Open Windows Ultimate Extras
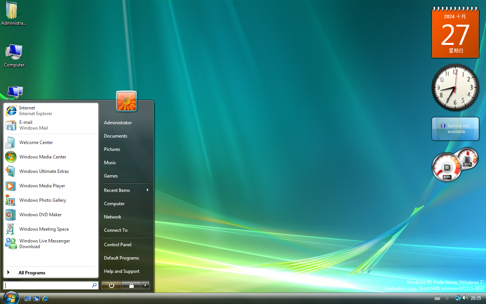 [51, 171]
